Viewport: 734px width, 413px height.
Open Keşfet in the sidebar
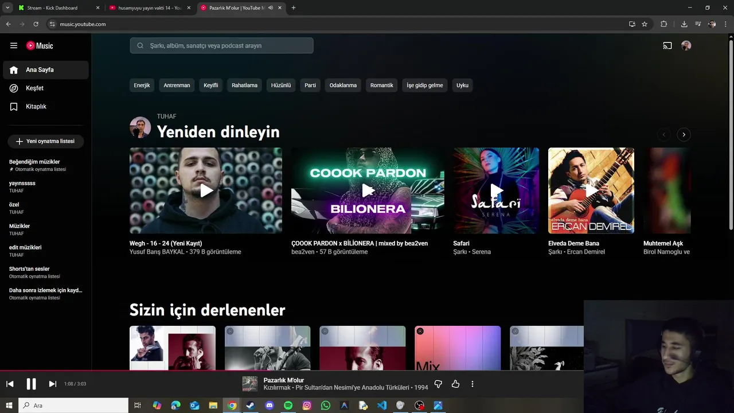46,88
